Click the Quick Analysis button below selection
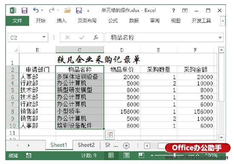This screenshot has width=234, height=164. [x=110, y=135]
